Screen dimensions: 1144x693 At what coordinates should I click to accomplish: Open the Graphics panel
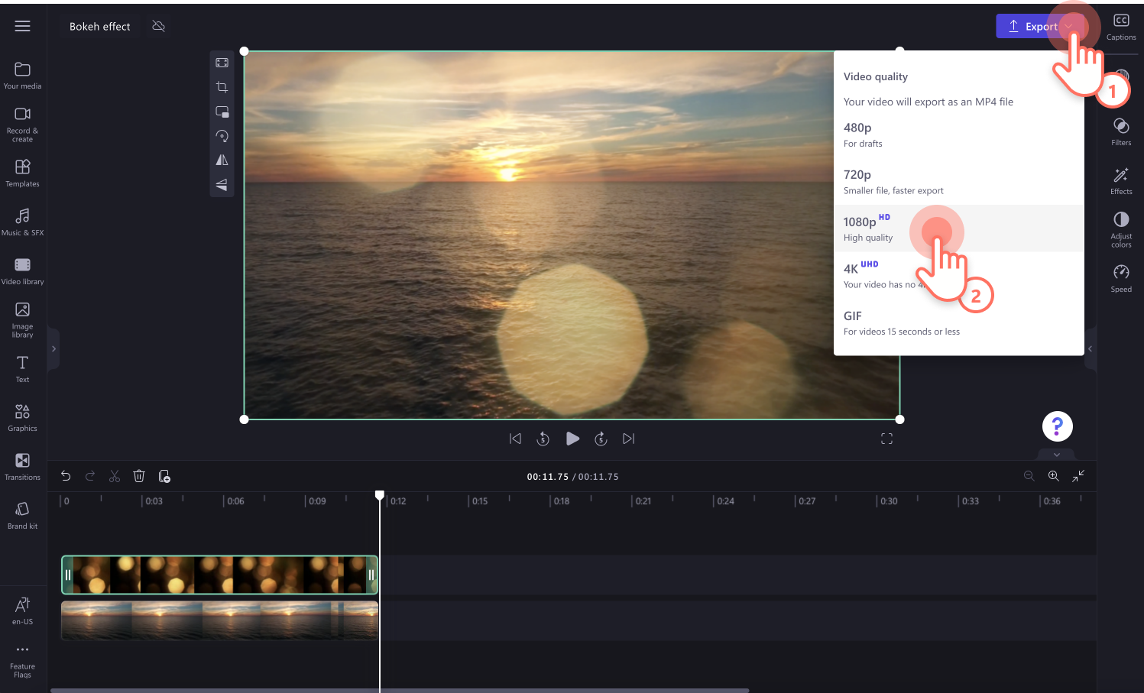[22, 418]
